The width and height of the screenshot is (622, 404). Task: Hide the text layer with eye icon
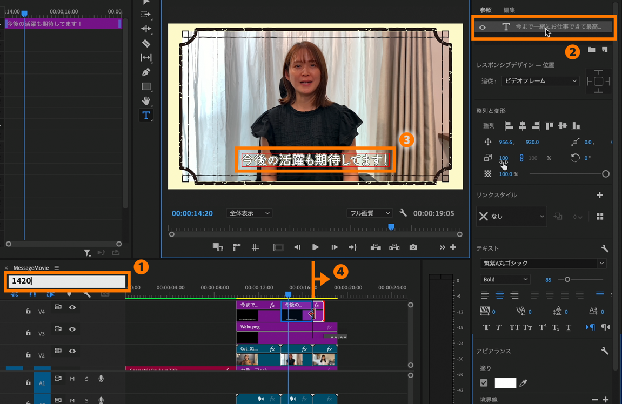coord(483,27)
